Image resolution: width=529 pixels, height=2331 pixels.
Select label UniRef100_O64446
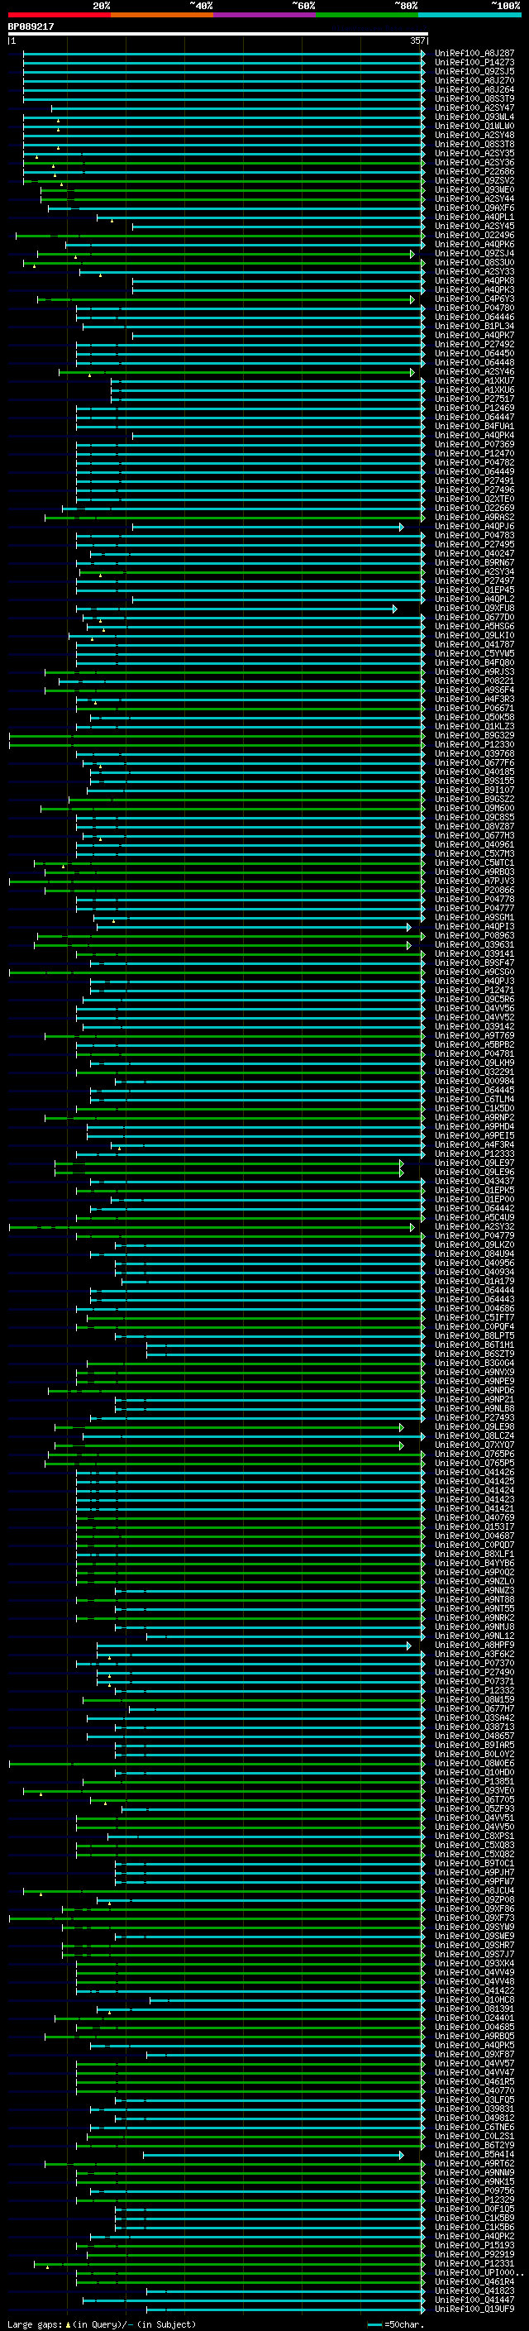(474, 317)
